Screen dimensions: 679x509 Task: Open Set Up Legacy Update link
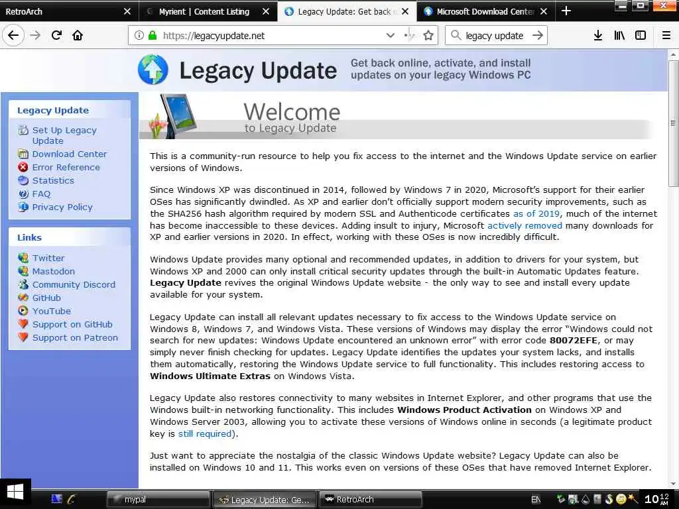[x=64, y=135]
